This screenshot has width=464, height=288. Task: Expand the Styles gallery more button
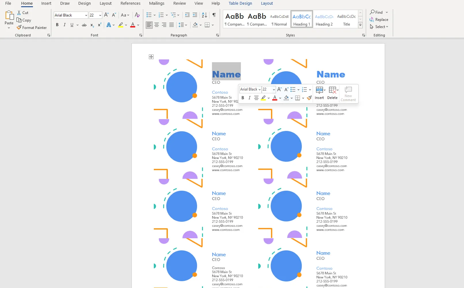click(x=360, y=25)
